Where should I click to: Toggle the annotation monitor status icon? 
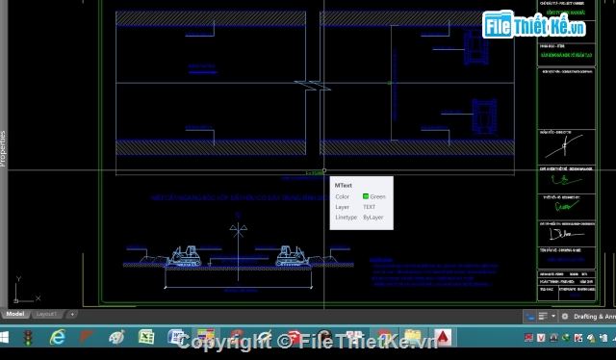(530, 316)
